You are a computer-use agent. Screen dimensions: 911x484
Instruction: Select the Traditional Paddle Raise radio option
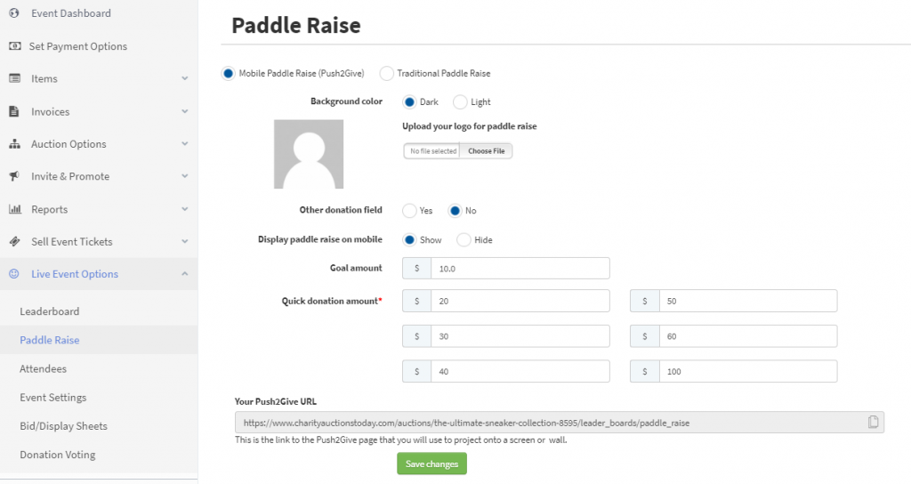click(x=386, y=73)
